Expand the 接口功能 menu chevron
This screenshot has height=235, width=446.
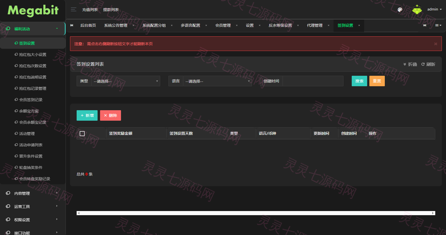tap(57, 233)
